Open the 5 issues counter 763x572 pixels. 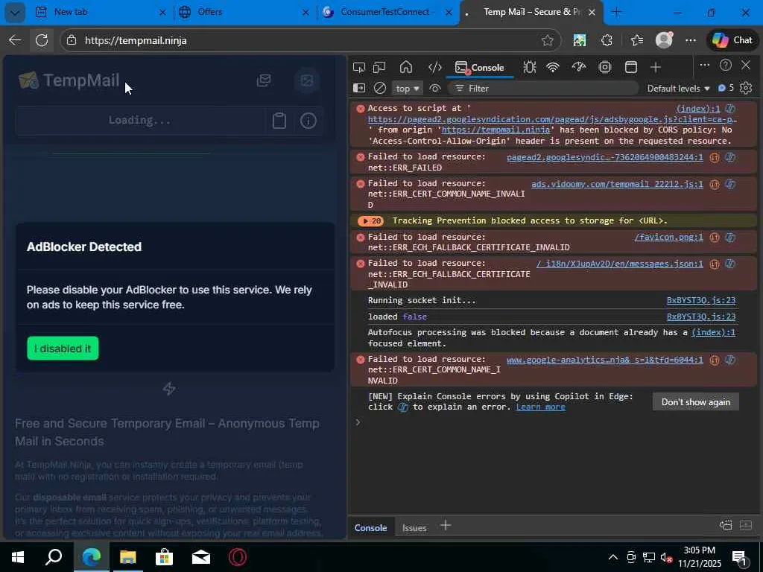(x=726, y=88)
